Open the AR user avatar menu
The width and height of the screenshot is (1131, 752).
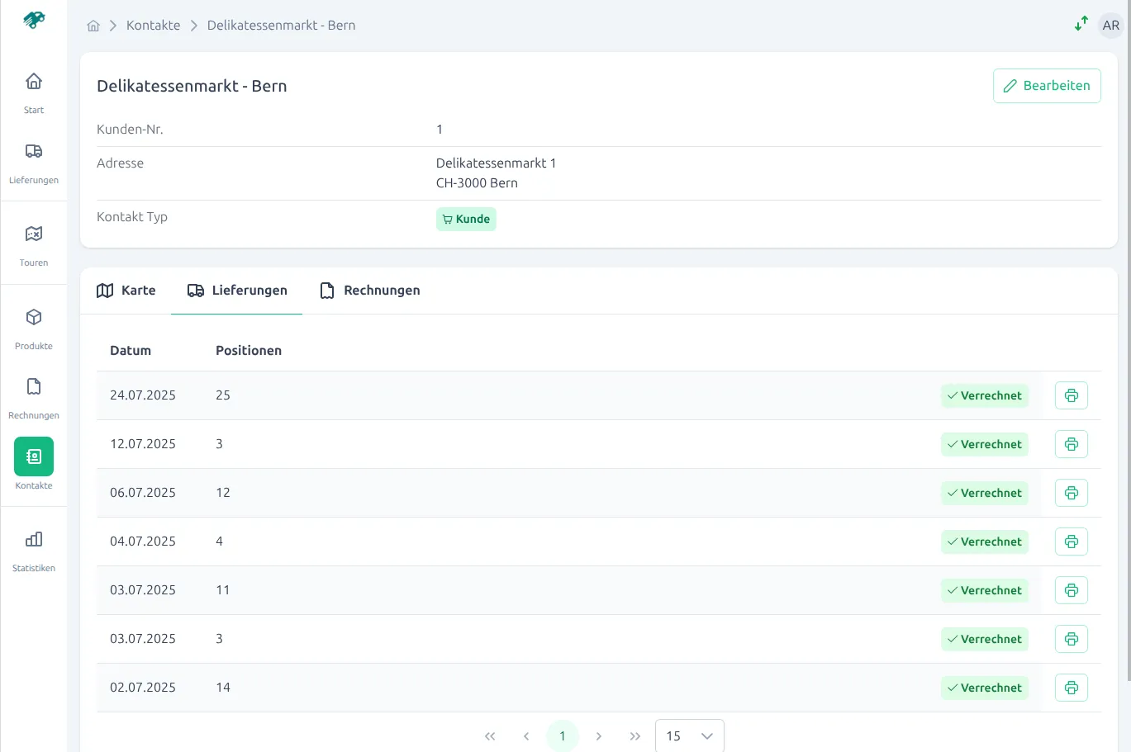[1110, 25]
